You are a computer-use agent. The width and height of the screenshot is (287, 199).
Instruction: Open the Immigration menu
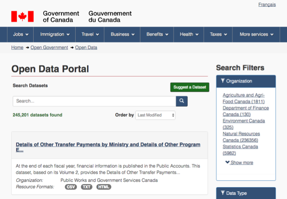[x=55, y=35]
